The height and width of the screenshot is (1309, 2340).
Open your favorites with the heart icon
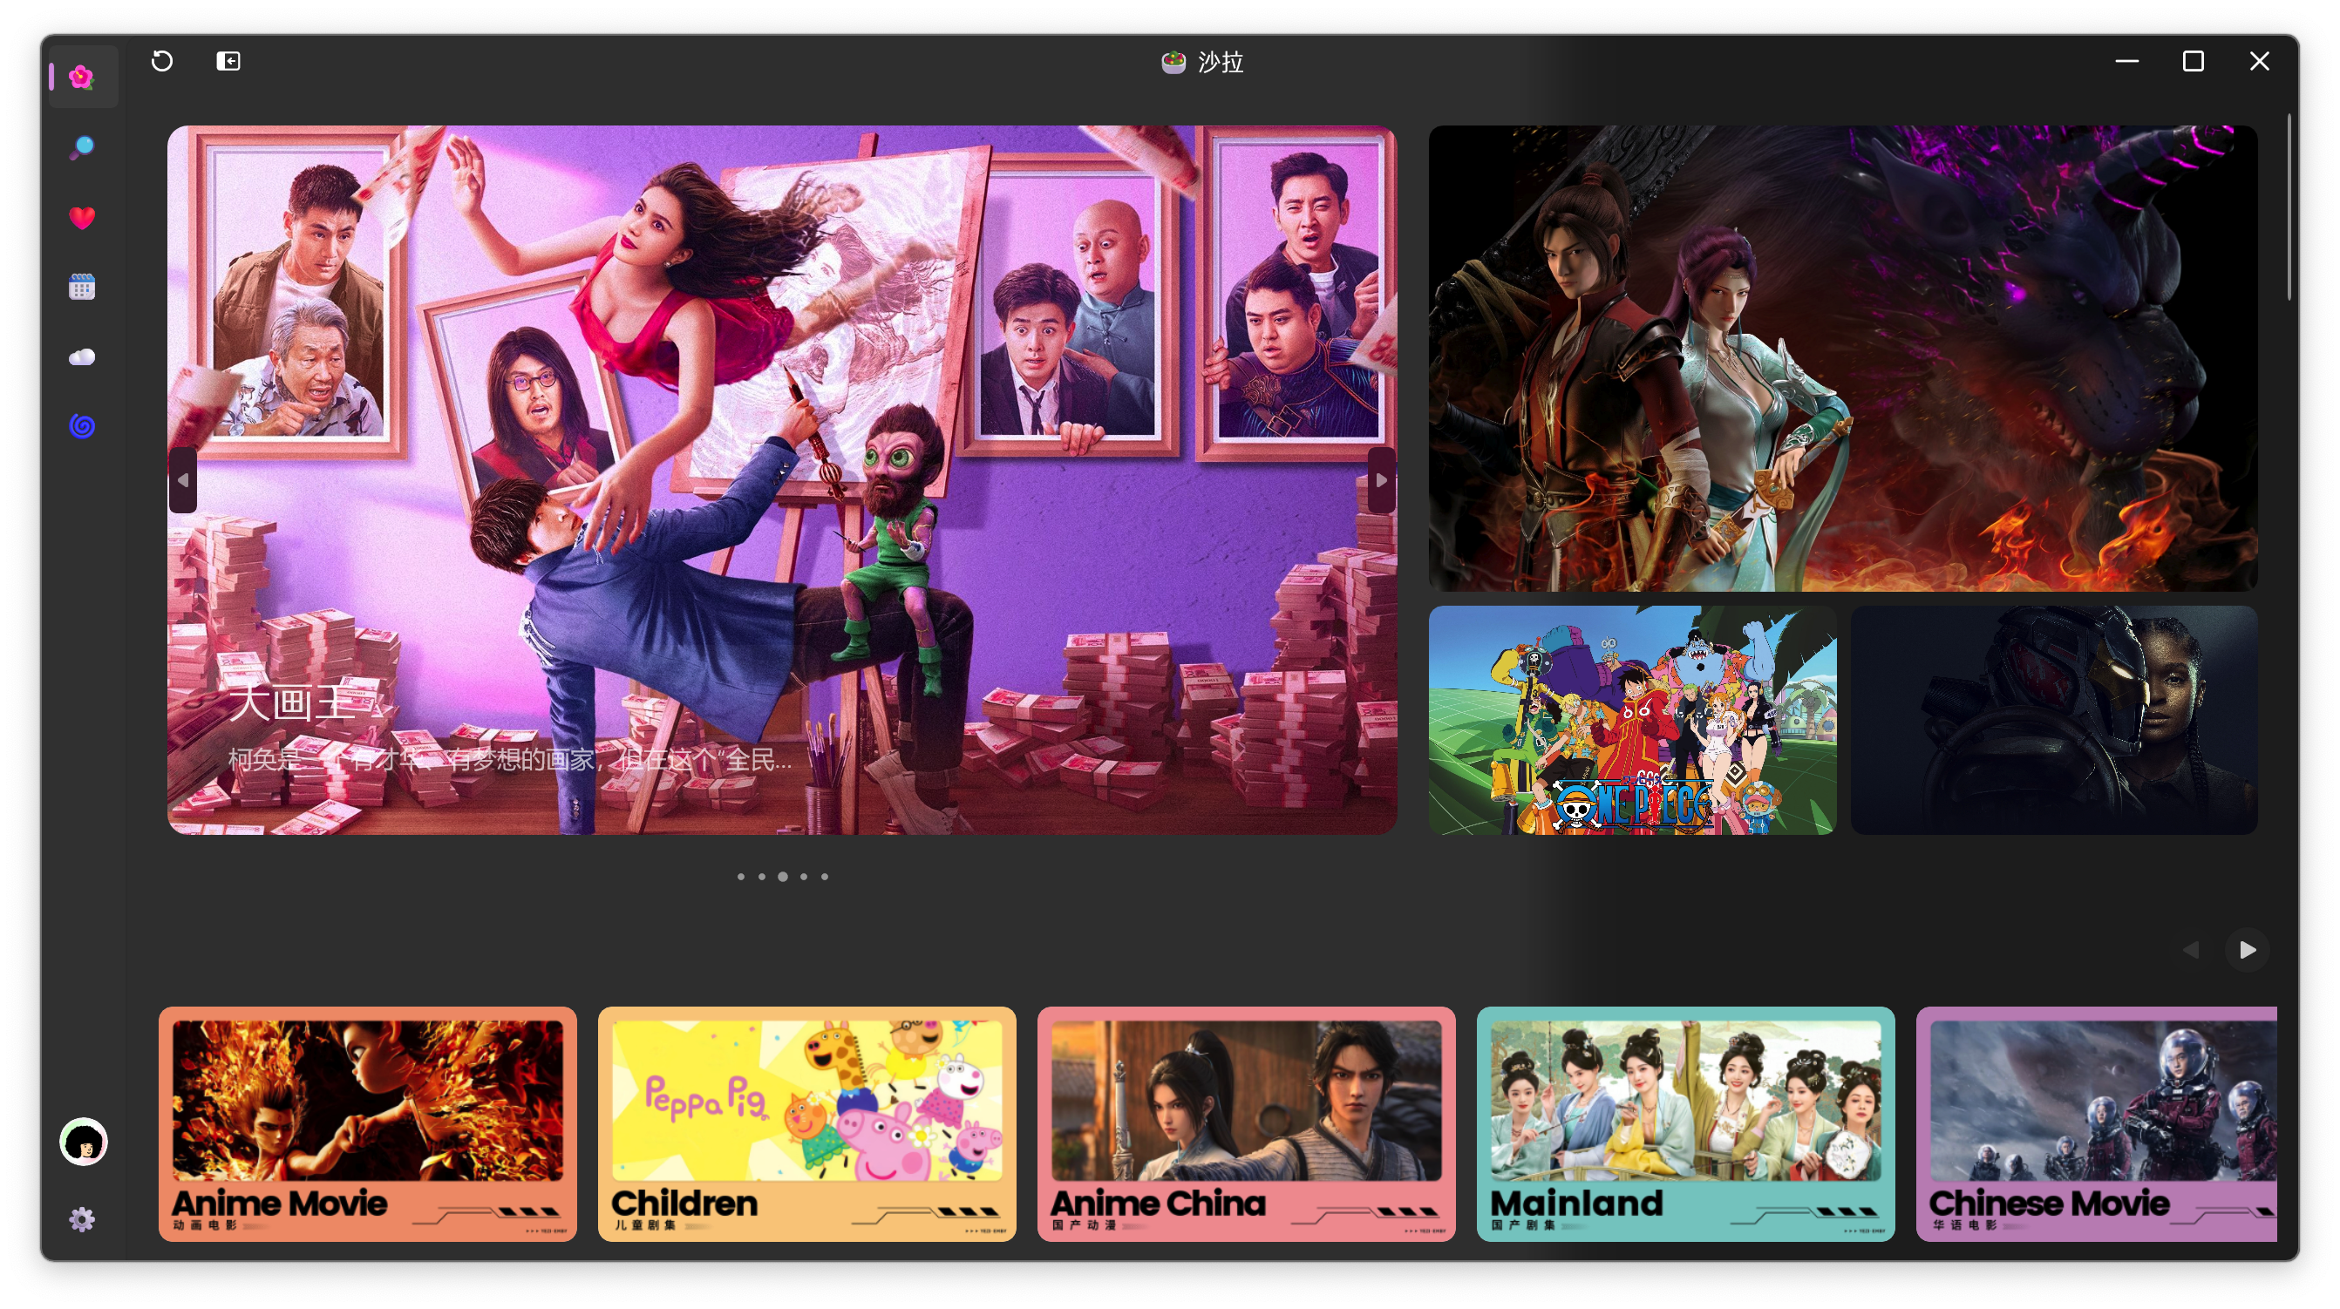pyautogui.click(x=83, y=218)
